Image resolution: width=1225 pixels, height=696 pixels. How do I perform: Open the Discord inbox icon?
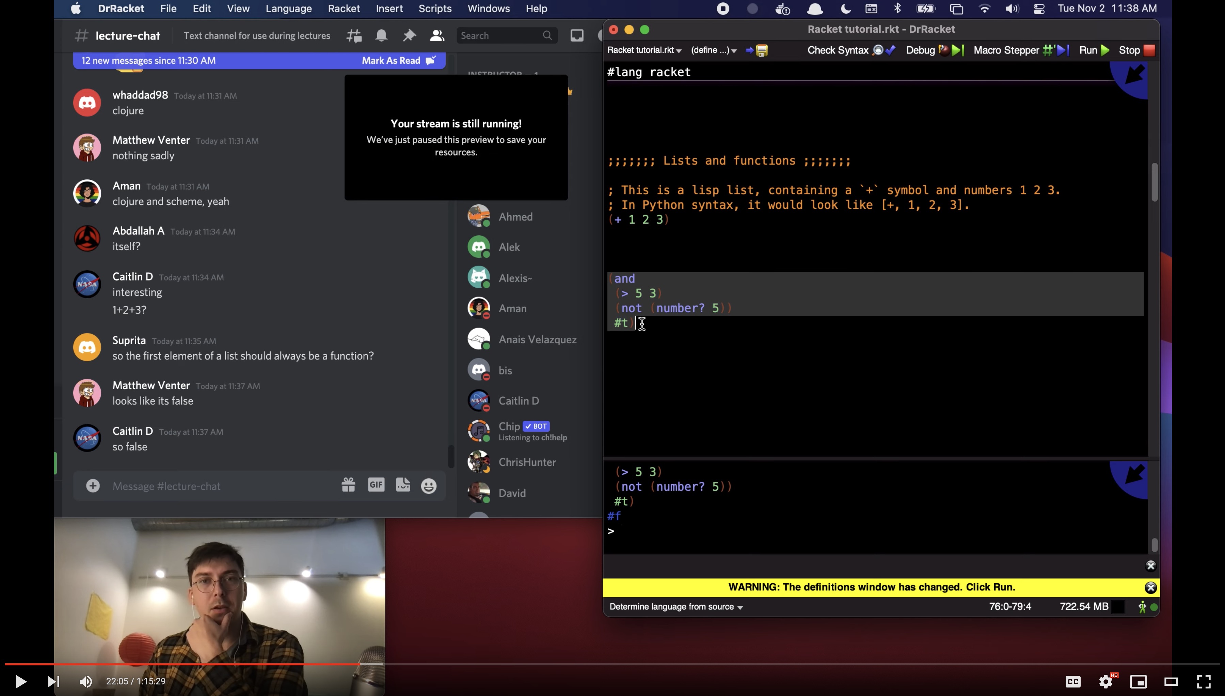click(577, 36)
